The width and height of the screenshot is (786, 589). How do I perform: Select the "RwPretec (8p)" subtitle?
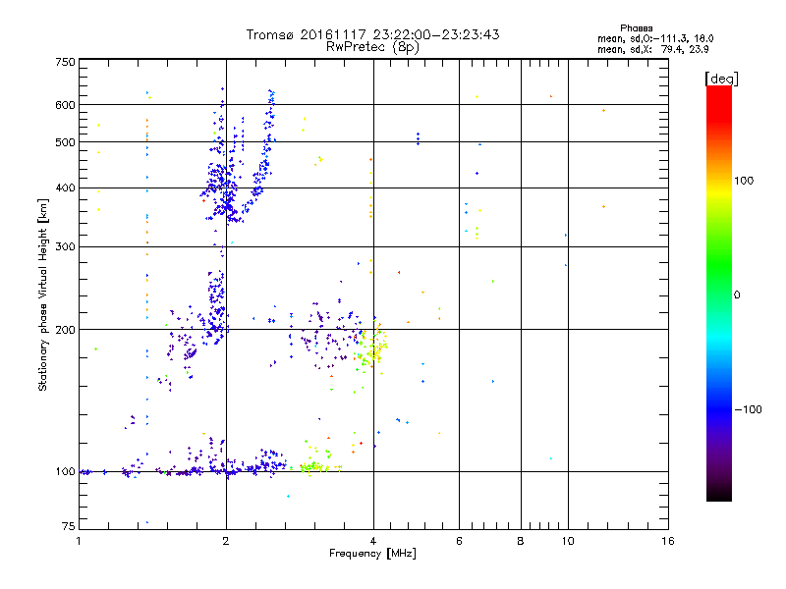(372, 47)
